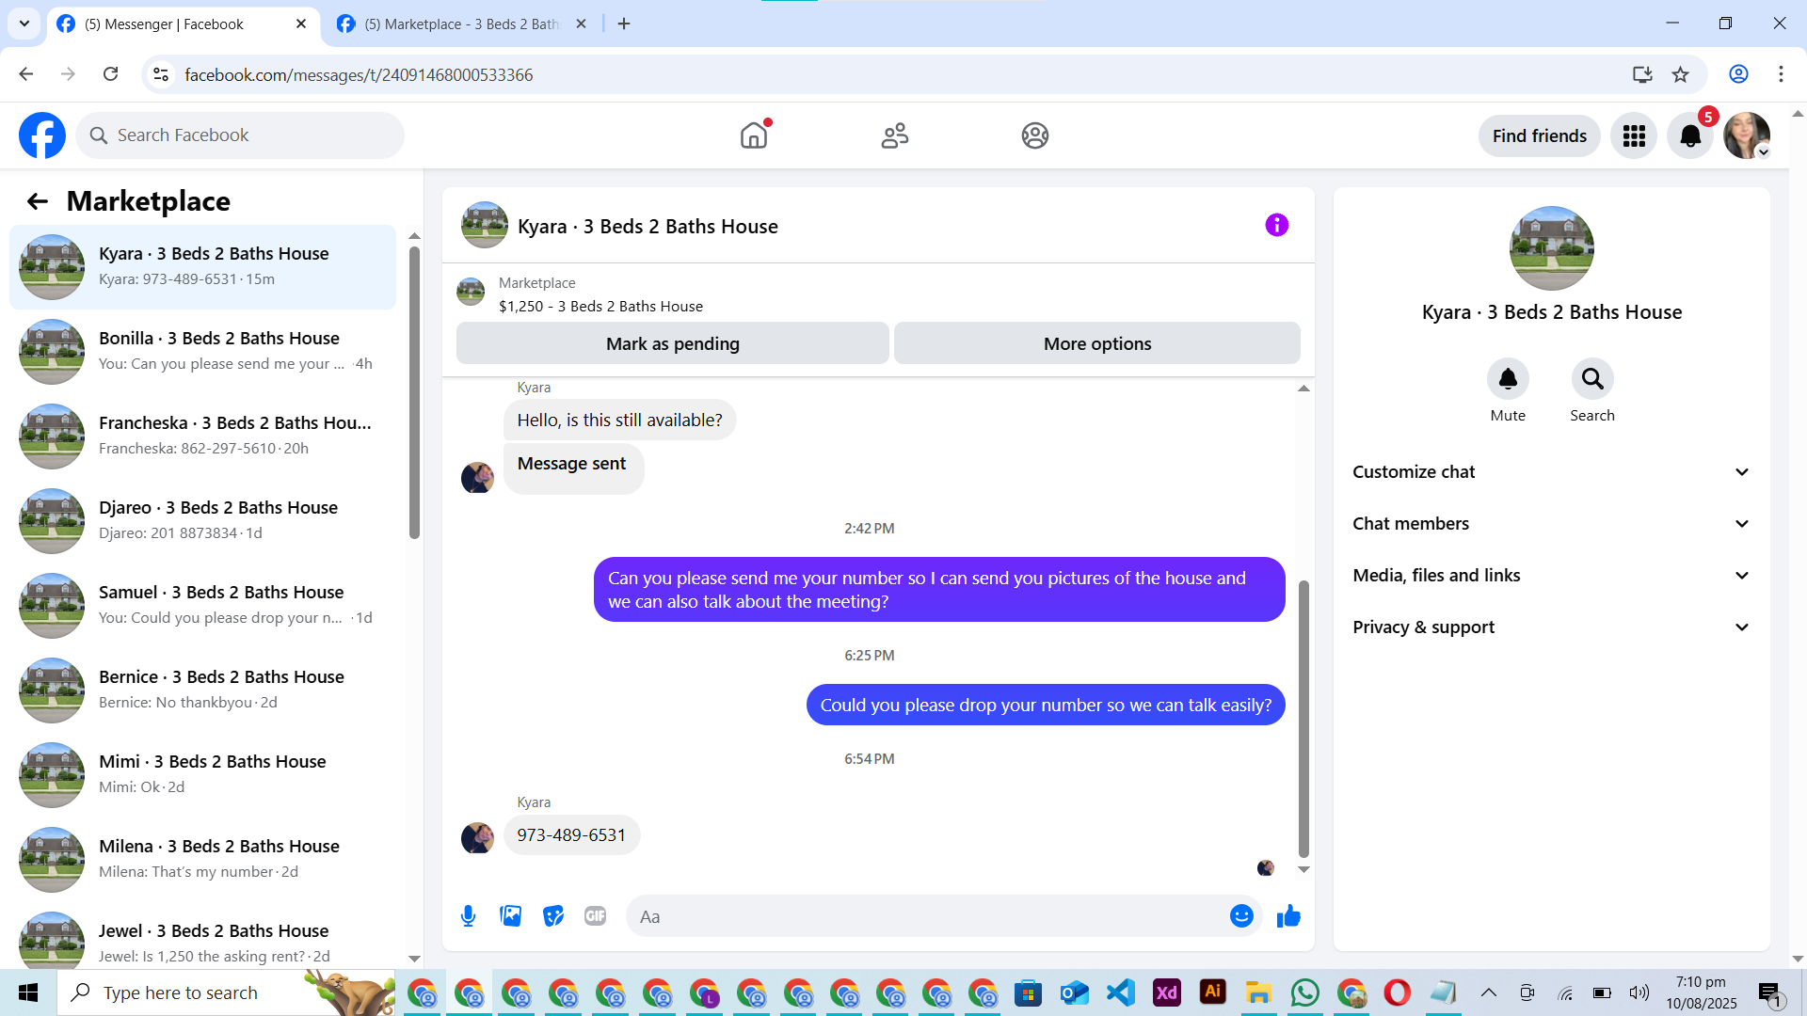The width and height of the screenshot is (1807, 1016).
Task: Search within the Kyara conversation
Action: point(1591,379)
